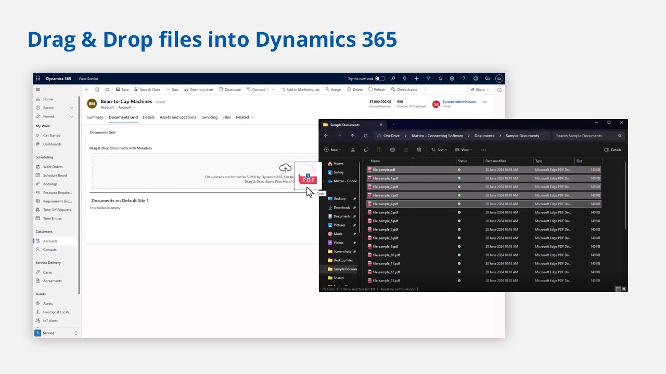Click the search magnifier in Dynamics header
This screenshot has height=374, width=666.
tap(393, 78)
